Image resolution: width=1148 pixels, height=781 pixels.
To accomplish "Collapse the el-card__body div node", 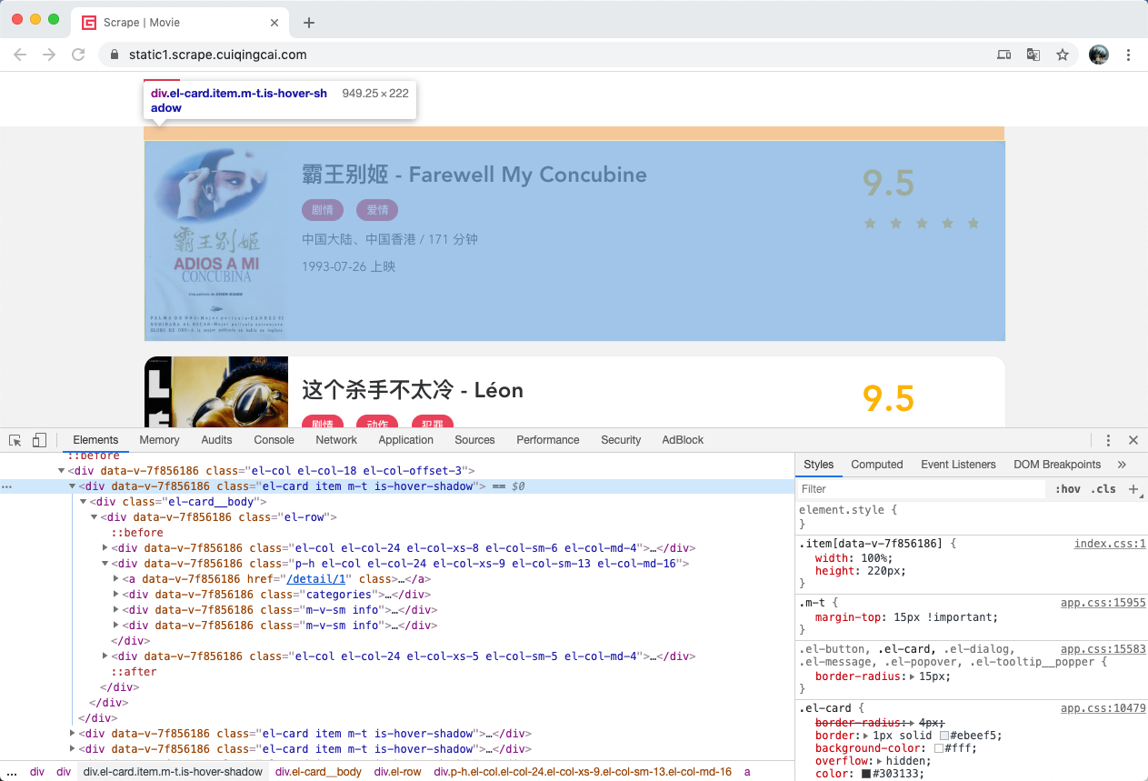I will (x=83, y=502).
